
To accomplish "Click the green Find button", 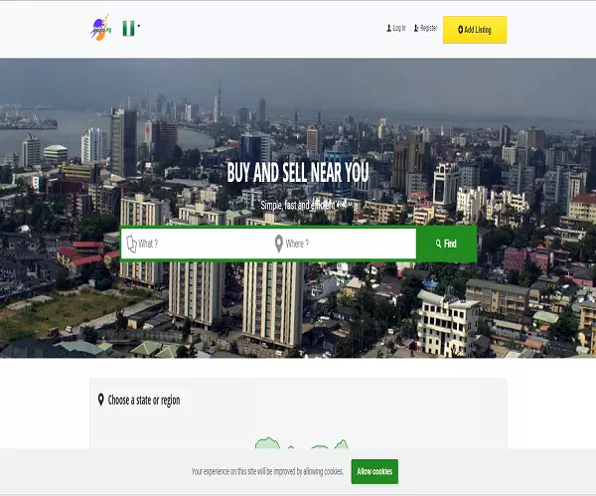I will click(x=446, y=244).
